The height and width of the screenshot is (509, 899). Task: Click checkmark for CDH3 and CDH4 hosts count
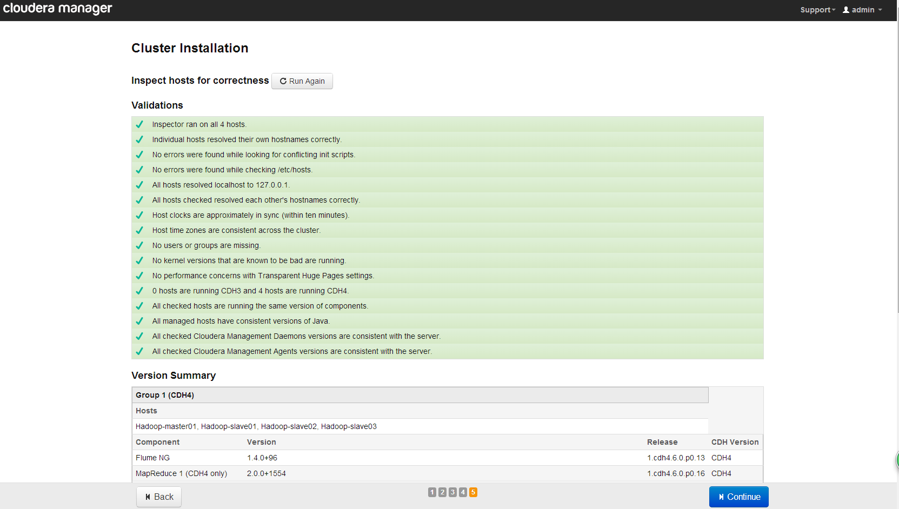coord(139,291)
